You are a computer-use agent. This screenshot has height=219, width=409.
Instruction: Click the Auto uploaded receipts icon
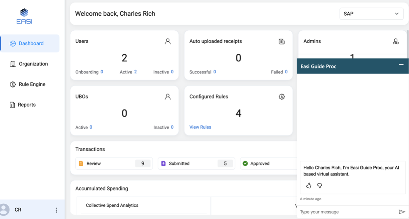pyautogui.click(x=282, y=41)
